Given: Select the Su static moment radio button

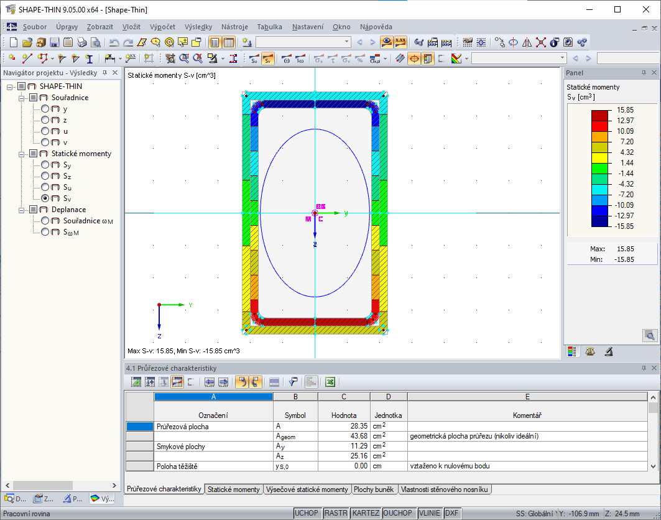Looking at the screenshot, I should [x=45, y=187].
